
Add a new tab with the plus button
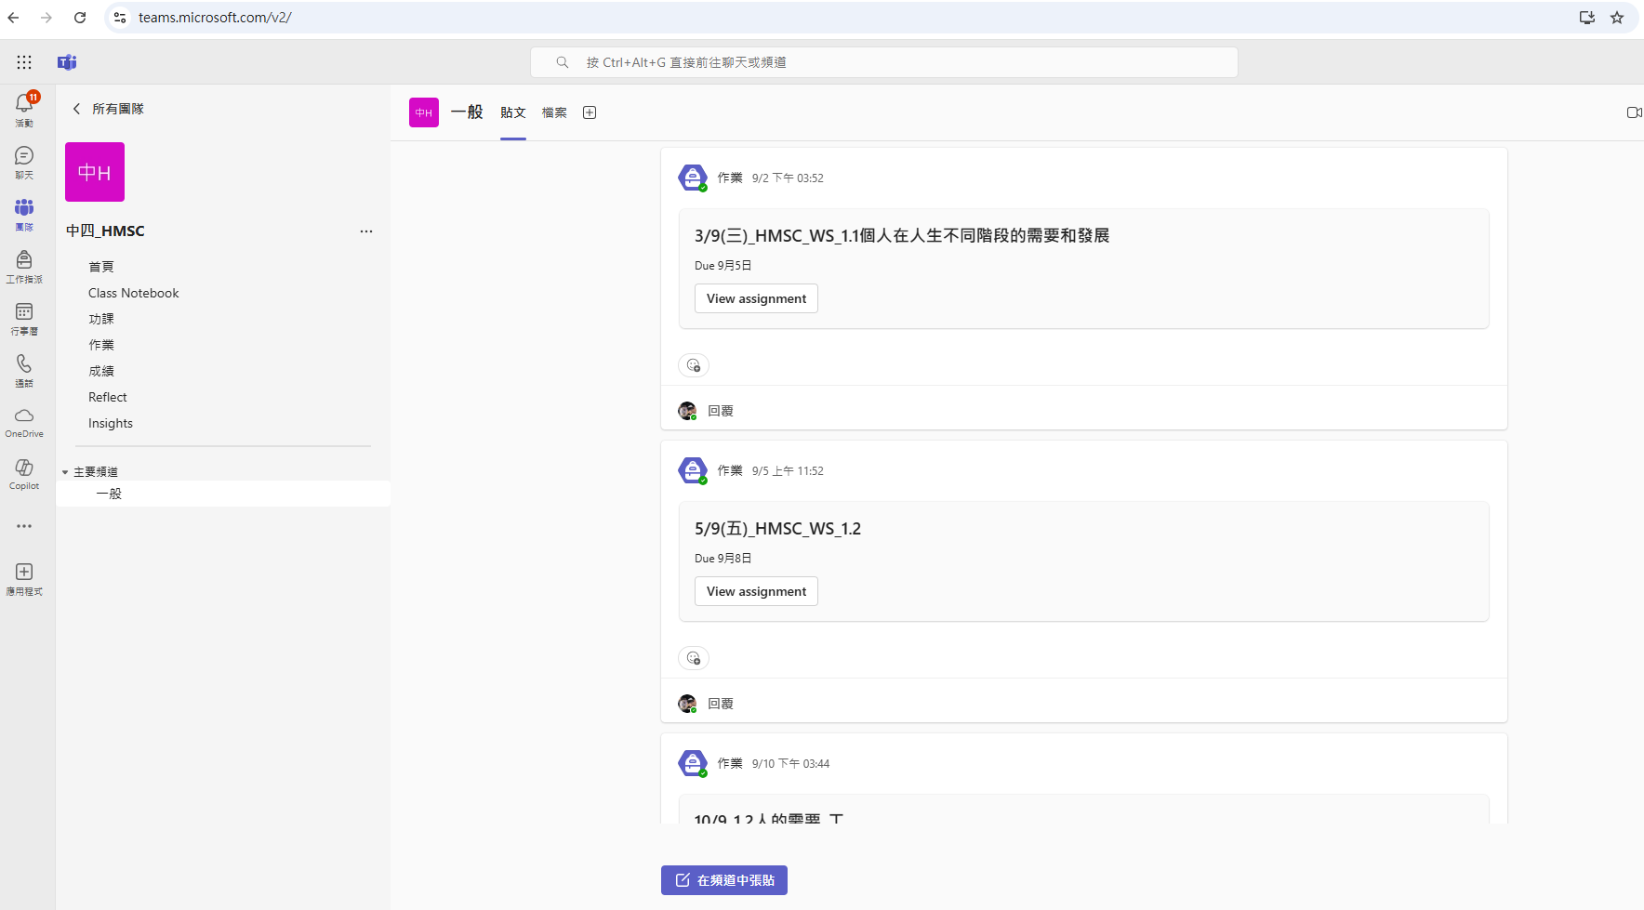590,112
